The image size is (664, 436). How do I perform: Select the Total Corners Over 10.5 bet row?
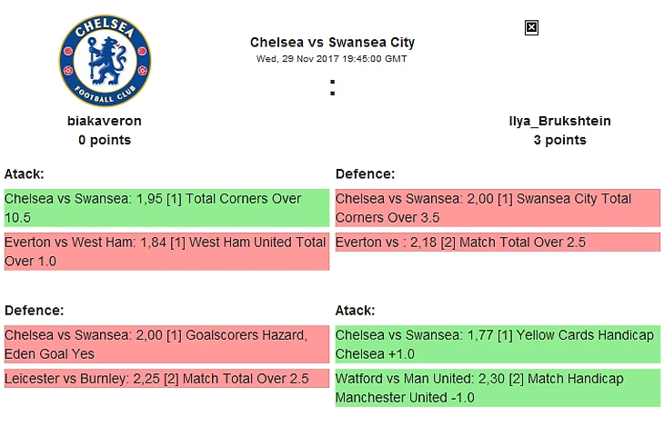pyautogui.click(x=166, y=208)
